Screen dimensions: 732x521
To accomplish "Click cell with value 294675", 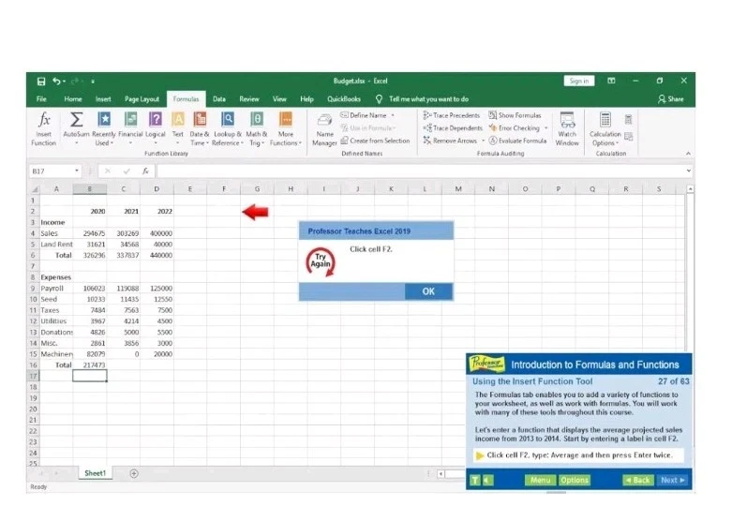I will pos(90,233).
